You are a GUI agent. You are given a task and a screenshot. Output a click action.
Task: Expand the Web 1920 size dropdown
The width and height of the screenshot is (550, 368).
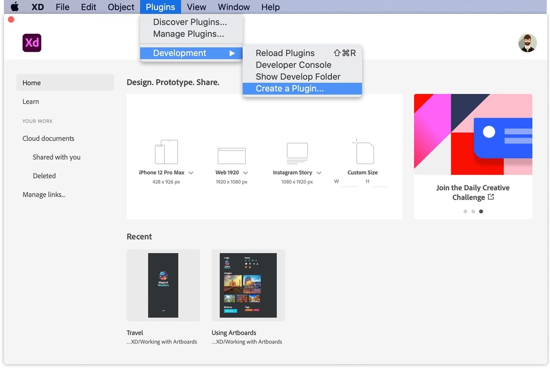246,173
